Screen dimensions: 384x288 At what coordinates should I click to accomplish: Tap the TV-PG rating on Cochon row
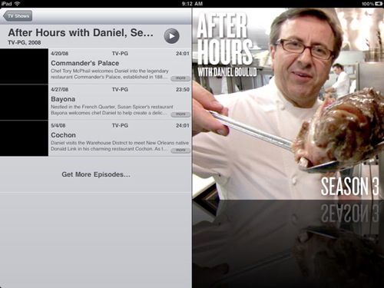120,125
